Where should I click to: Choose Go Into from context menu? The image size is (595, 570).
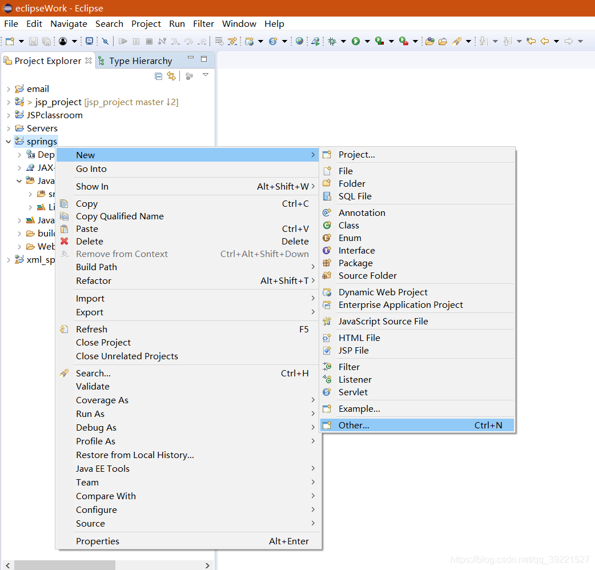coord(188,169)
